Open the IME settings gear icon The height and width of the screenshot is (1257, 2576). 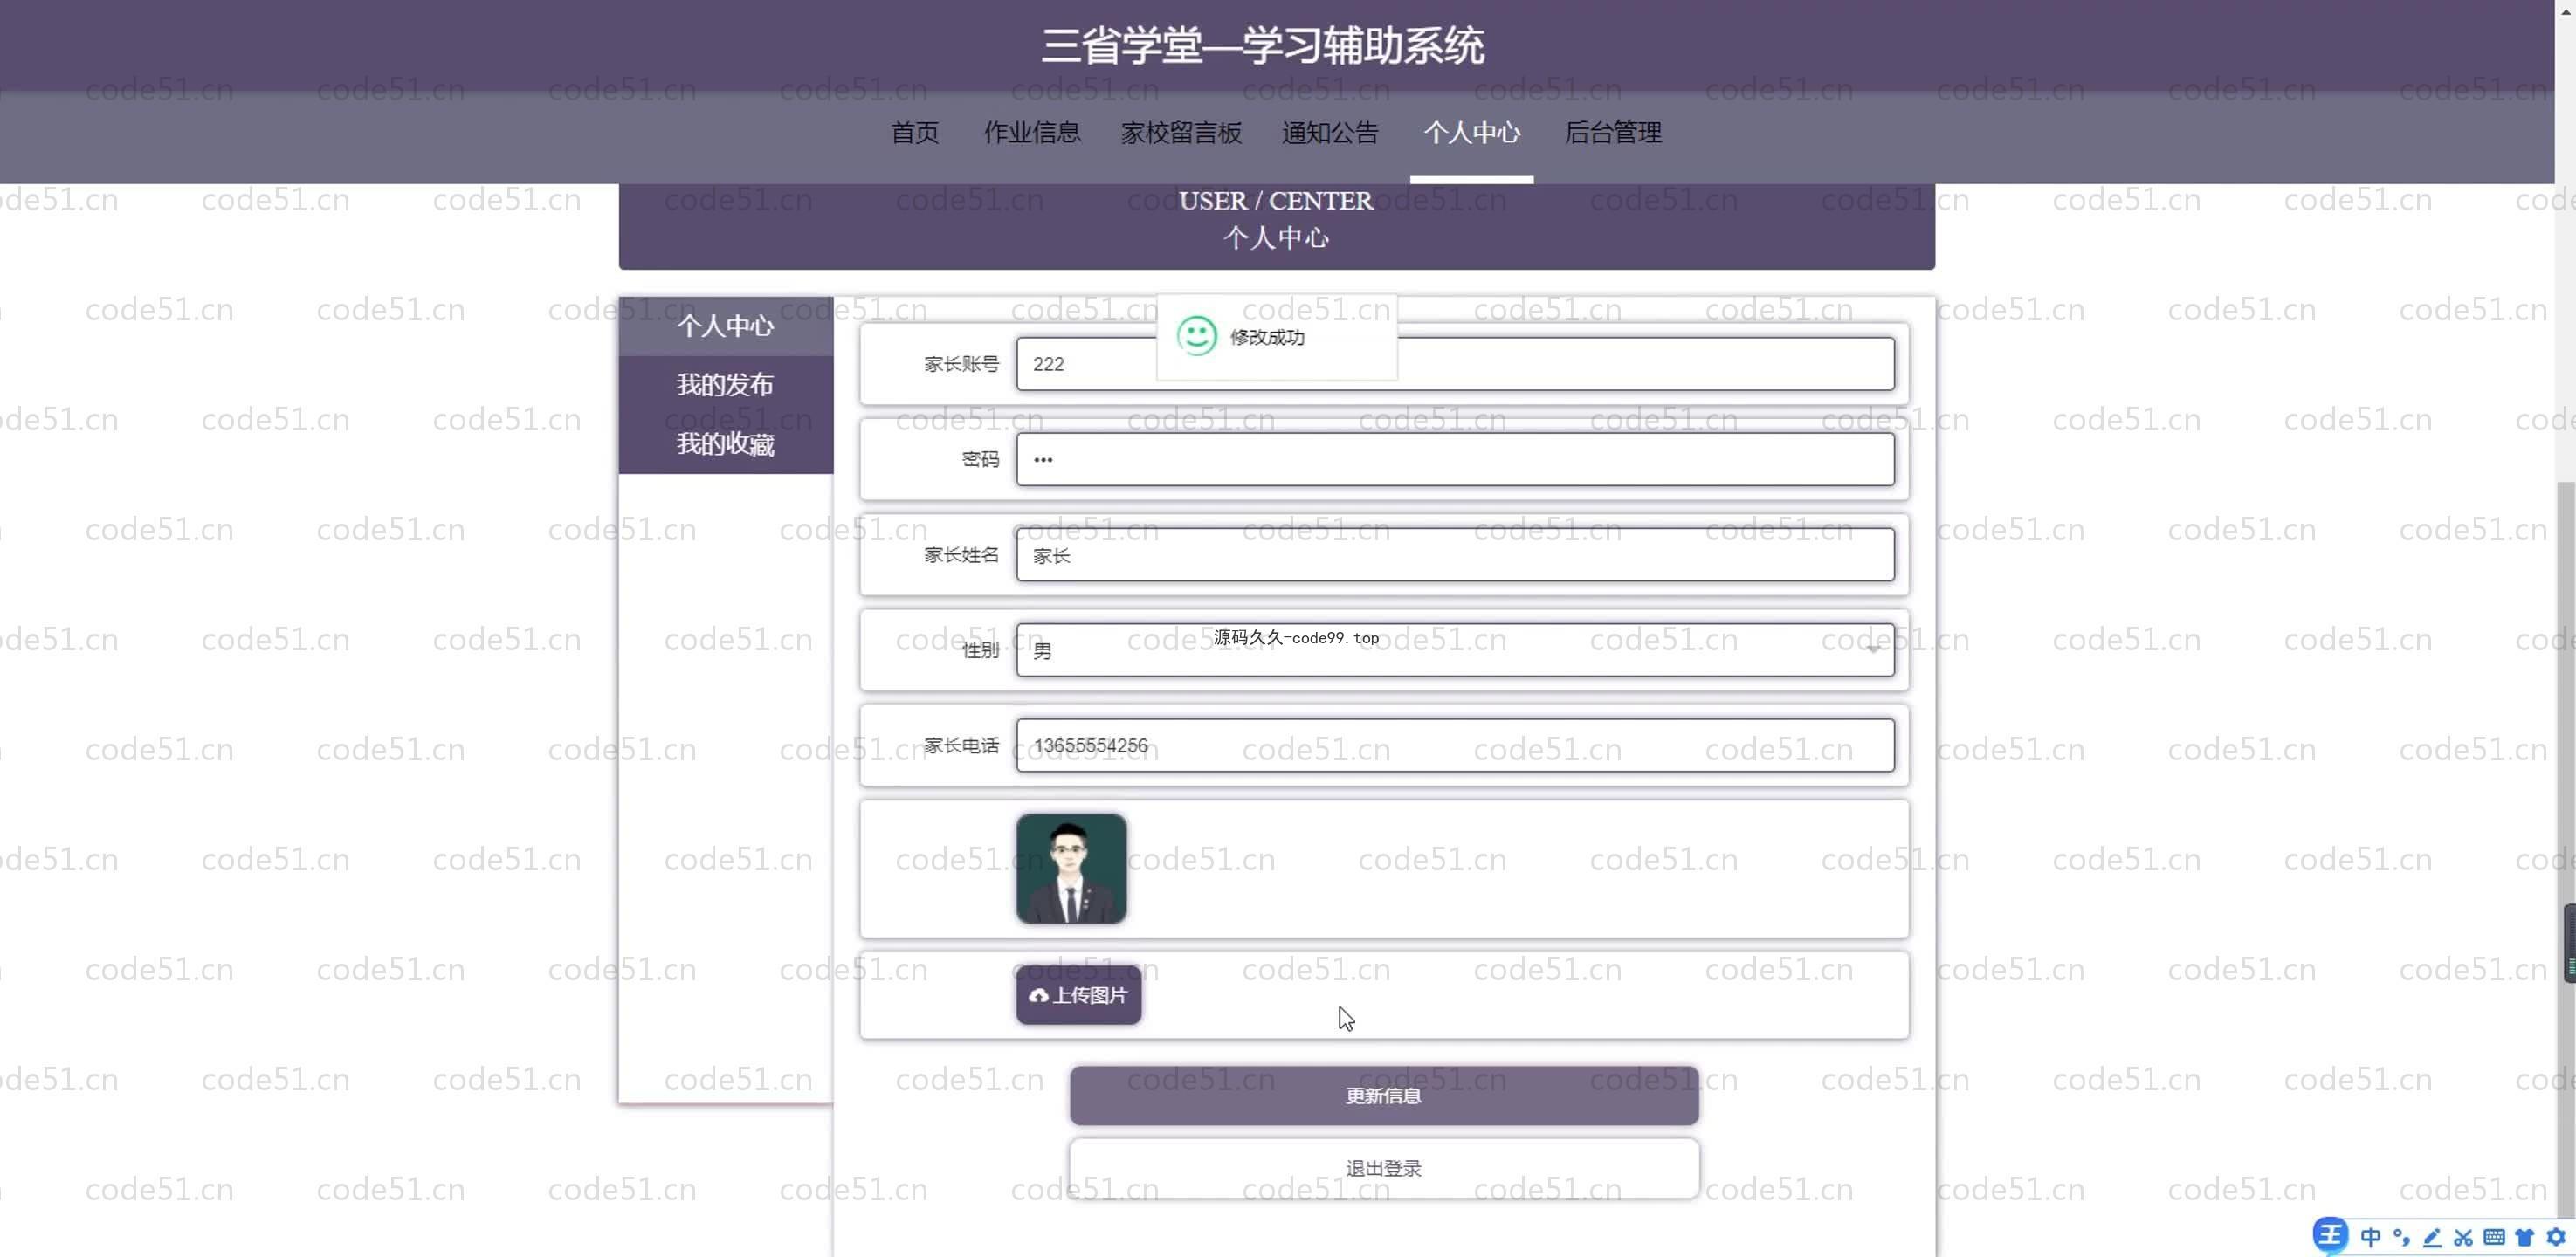tap(2556, 1237)
